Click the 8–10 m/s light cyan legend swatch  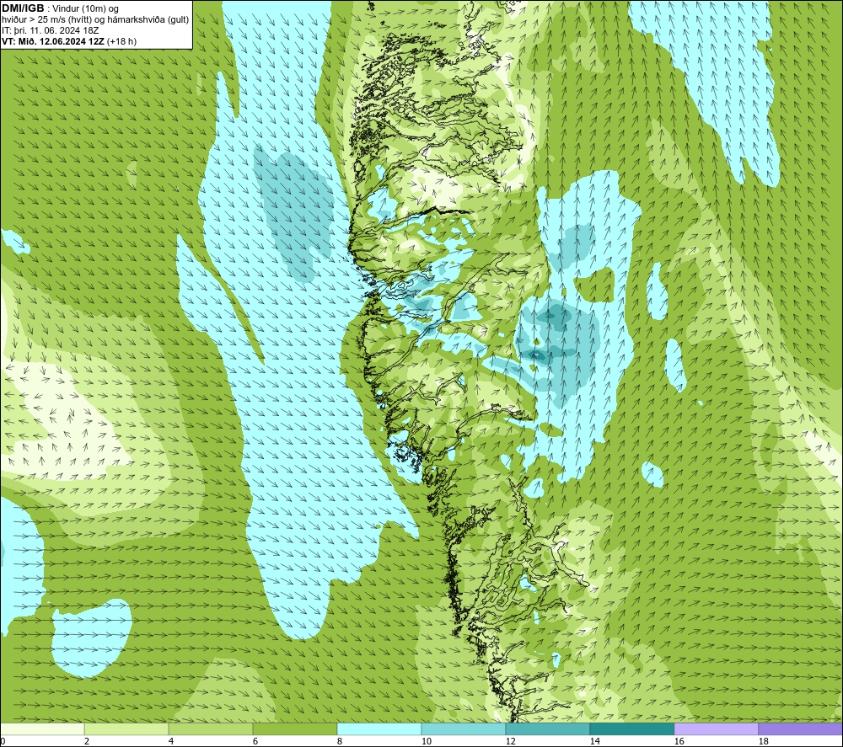[x=379, y=728]
